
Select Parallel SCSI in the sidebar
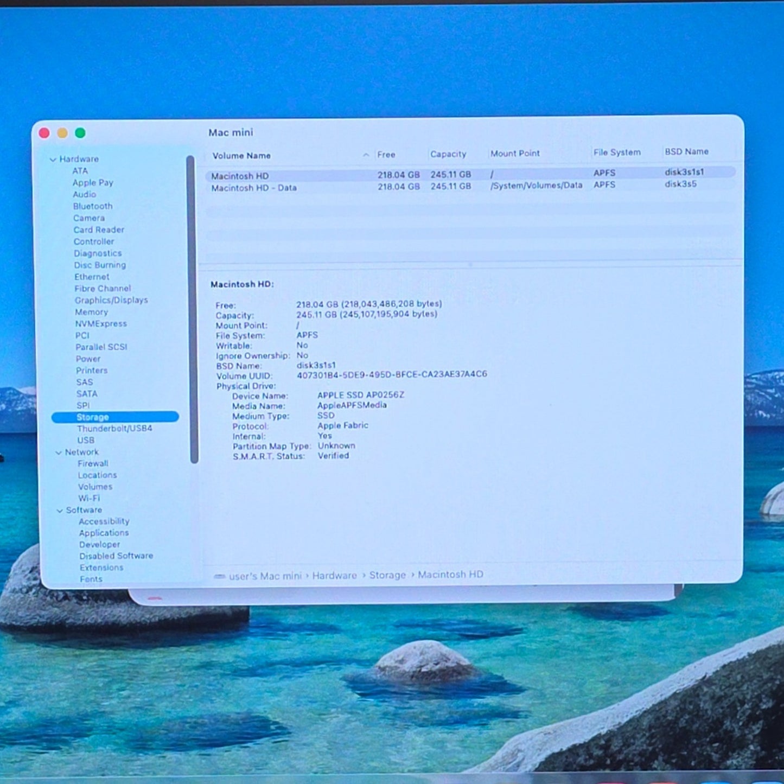pos(101,347)
